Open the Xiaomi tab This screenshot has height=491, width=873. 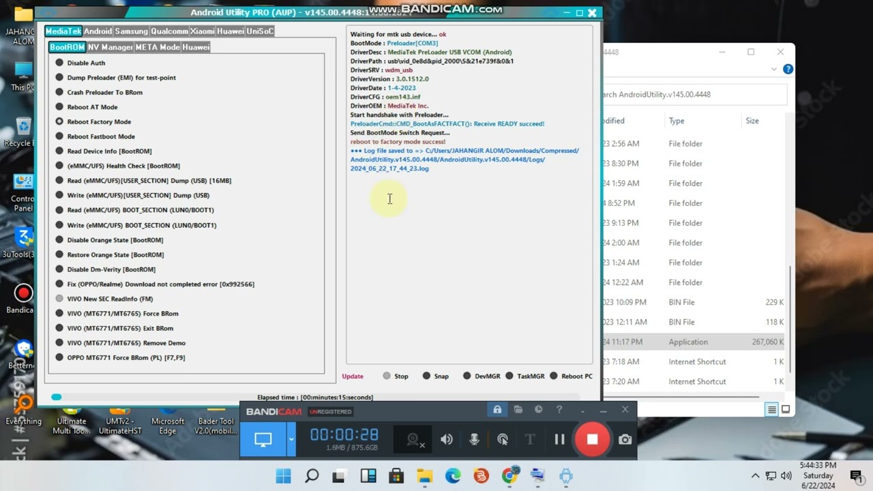[202, 31]
